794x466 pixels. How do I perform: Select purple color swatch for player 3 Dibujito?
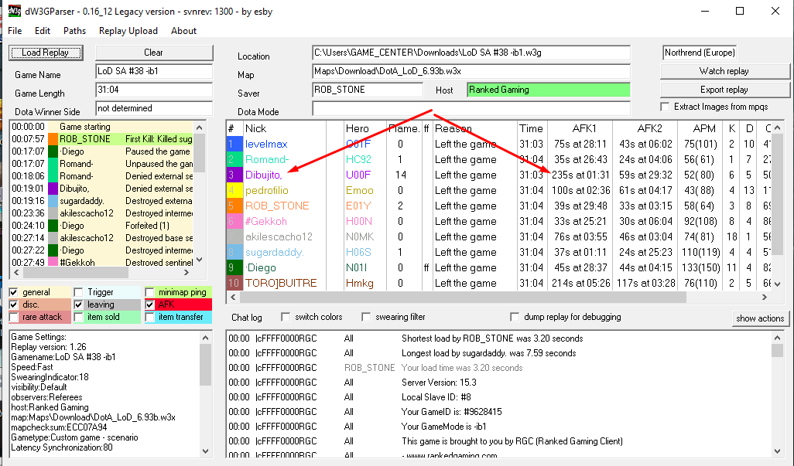[x=234, y=175]
